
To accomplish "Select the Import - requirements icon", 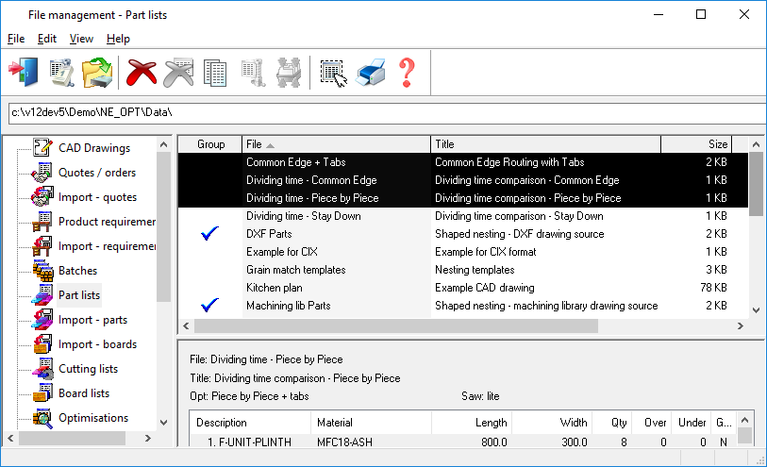I will coord(42,245).
